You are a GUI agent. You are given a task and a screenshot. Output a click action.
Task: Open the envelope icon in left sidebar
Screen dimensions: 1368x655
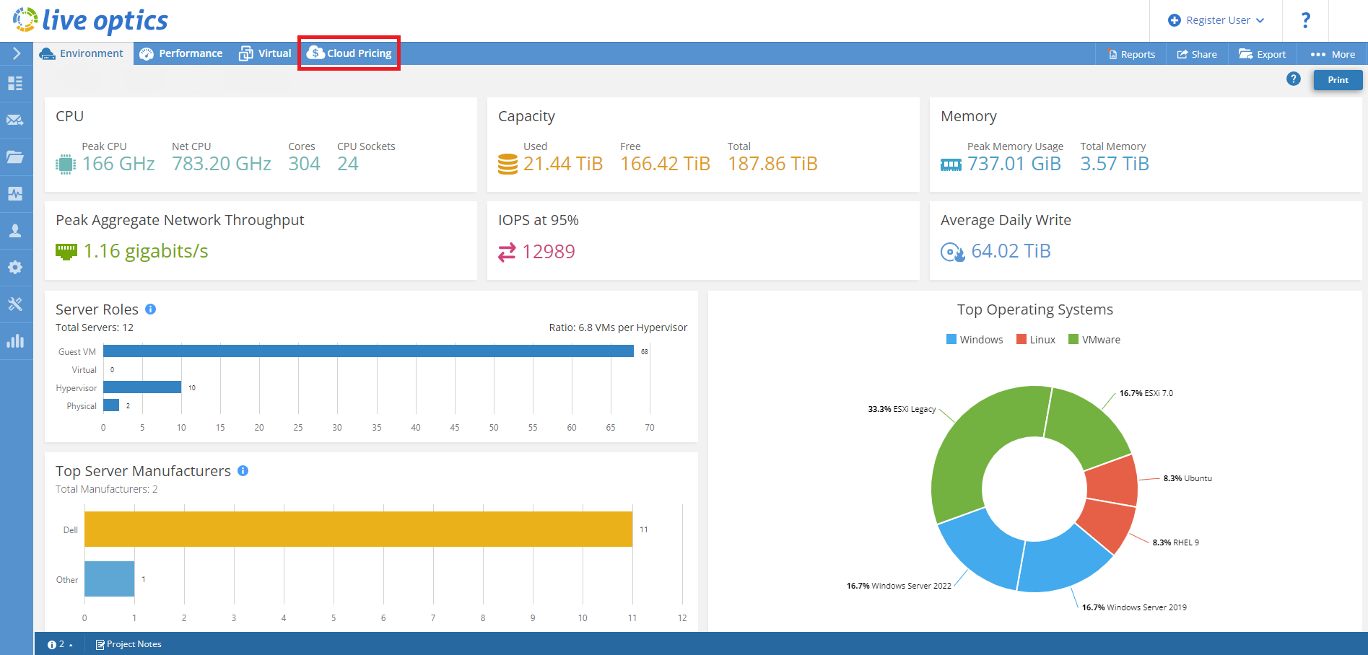click(15, 120)
